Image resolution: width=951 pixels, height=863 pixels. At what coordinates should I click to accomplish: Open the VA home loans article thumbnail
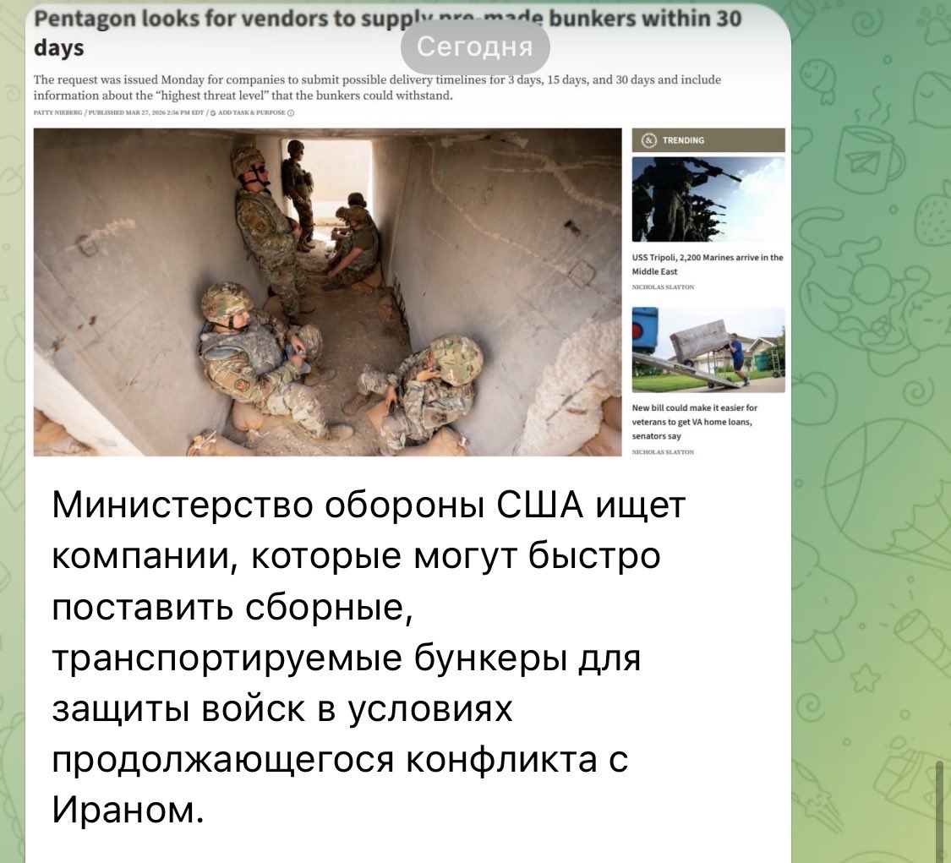(x=708, y=349)
